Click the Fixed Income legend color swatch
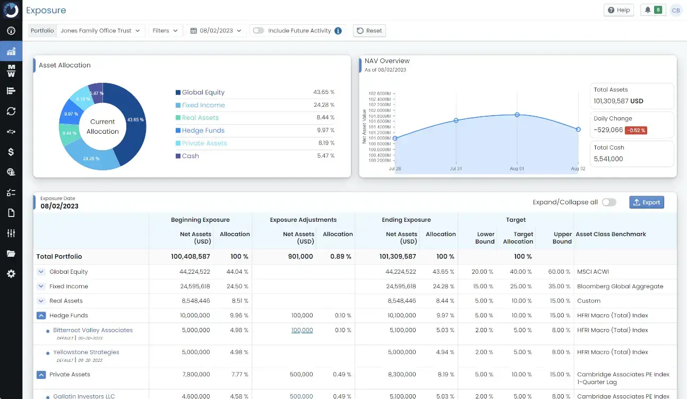This screenshot has height=399, width=687. [x=178, y=105]
